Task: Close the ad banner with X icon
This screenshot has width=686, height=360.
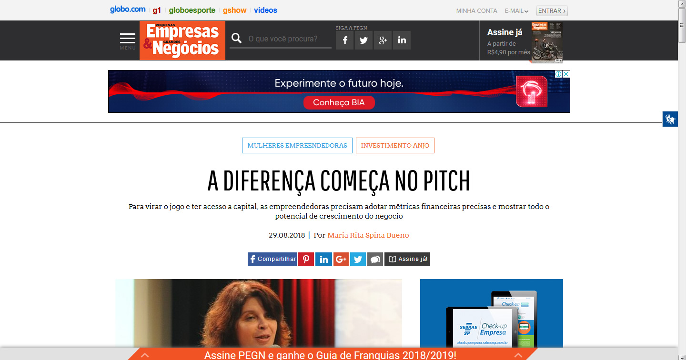Action: point(566,74)
